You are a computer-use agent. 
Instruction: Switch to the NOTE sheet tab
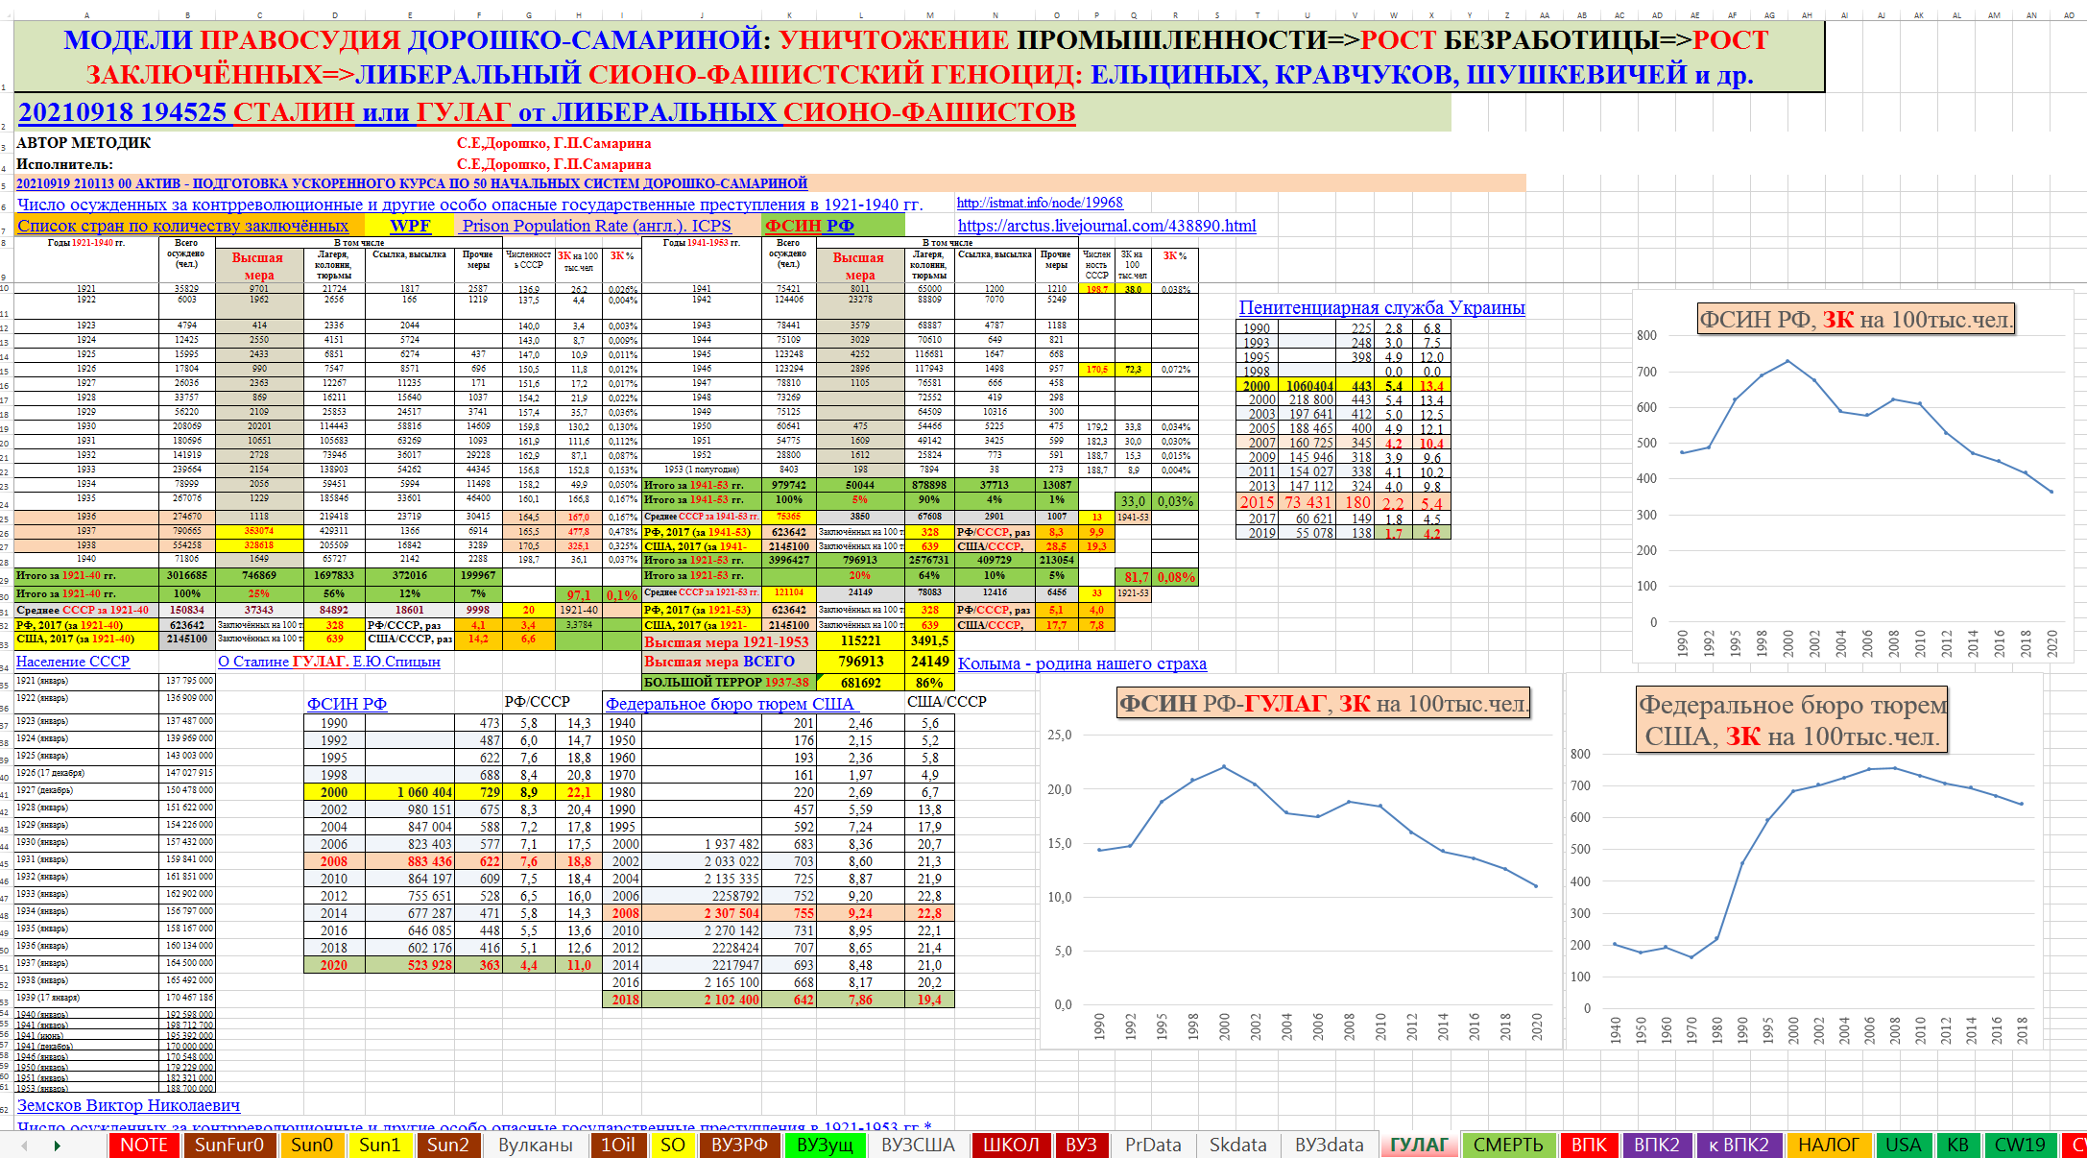coord(144,1145)
